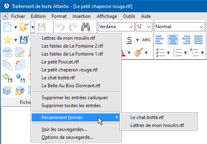Click the cabinet with star new project icon
Screen dimensions: 207x144
click(8, 90)
